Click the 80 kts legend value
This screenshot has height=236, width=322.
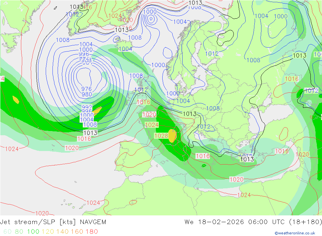click(x=19, y=231)
